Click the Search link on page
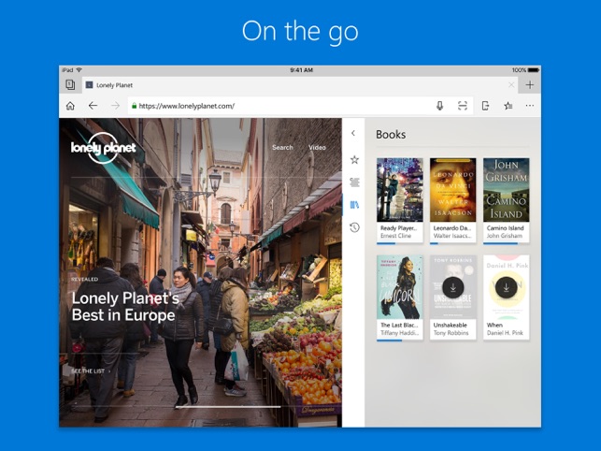This screenshot has height=451, width=601. coord(282,148)
